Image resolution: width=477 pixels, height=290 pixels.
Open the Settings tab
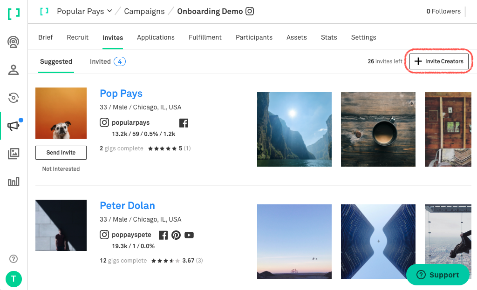(x=363, y=37)
